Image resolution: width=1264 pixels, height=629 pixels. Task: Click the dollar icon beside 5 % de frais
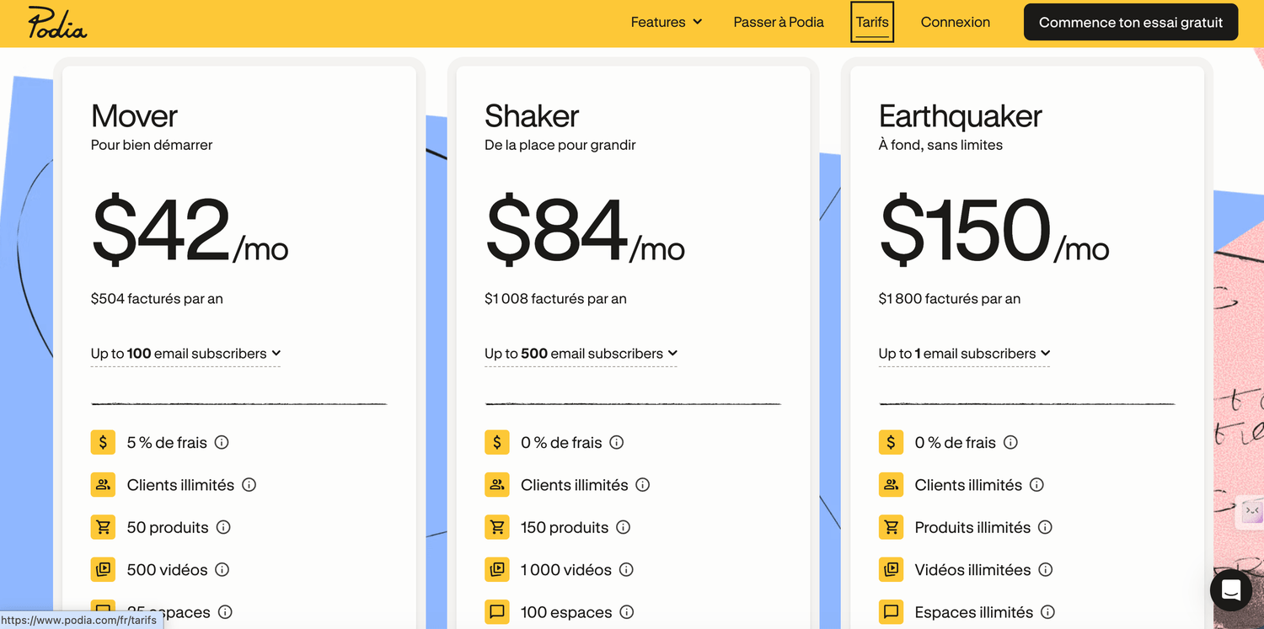coord(103,442)
